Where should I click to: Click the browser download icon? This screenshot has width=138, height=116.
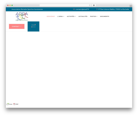(94, 5)
